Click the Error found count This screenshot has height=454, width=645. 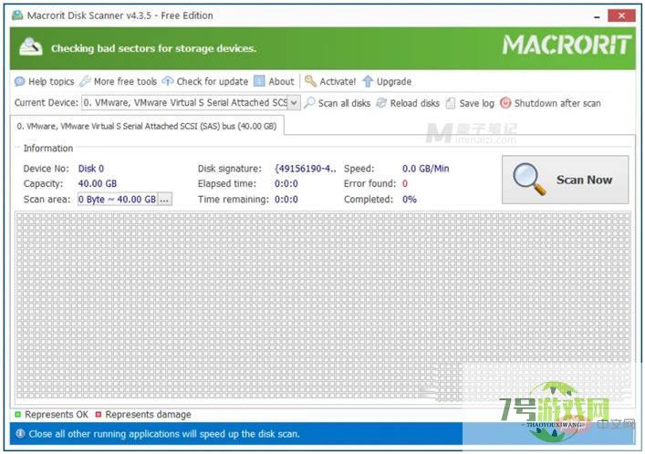pos(405,183)
